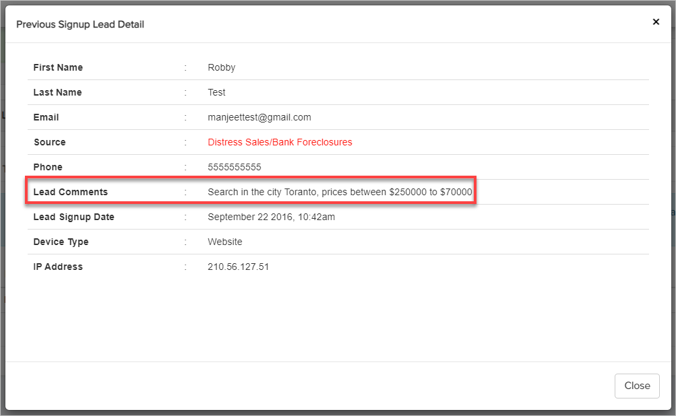Click the IP Address field label
Viewport: 676px width, 416px height.
(58, 267)
